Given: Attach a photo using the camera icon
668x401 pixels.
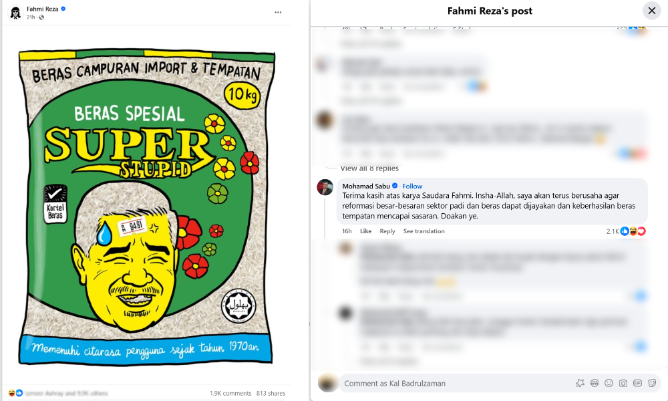Looking at the screenshot, I should coord(623,383).
